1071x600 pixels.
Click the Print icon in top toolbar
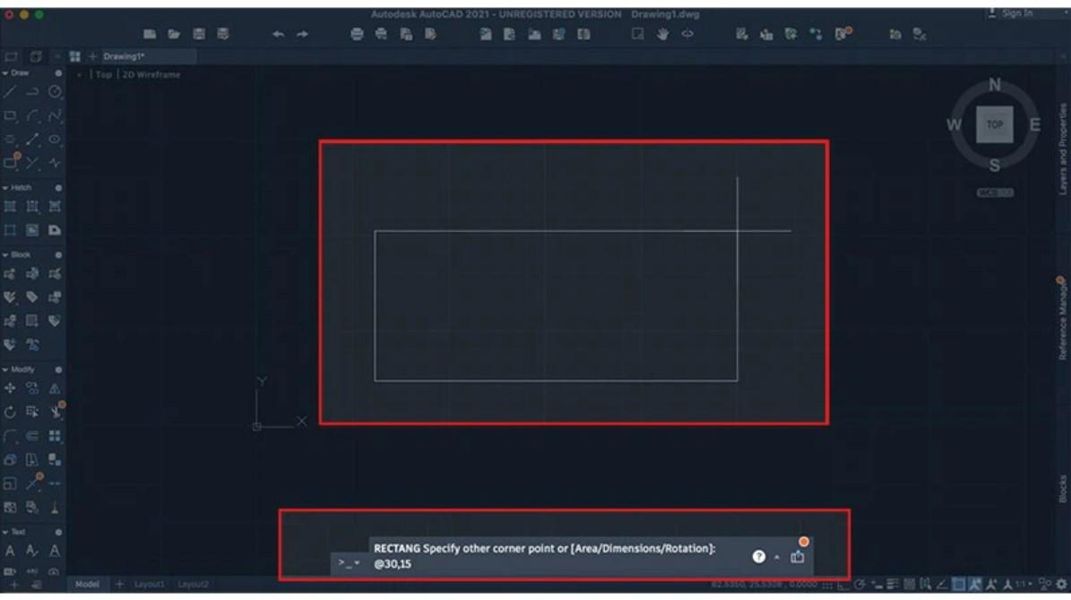pos(357,34)
